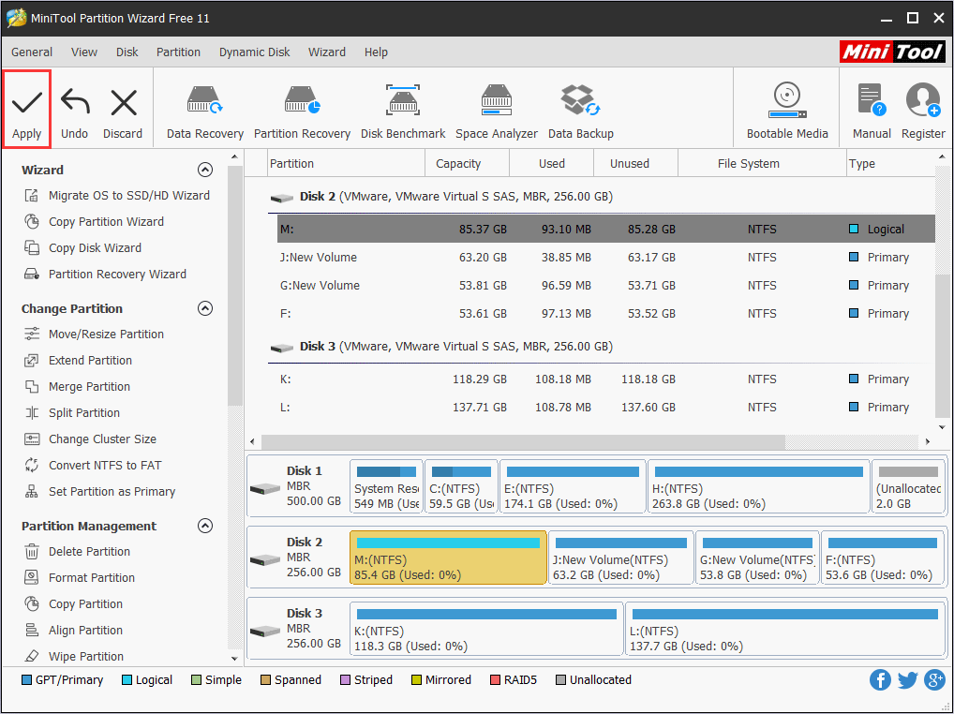
Task: Open the Partition menu
Action: [178, 52]
